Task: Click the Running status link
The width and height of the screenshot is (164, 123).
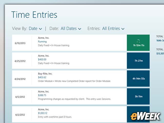Action: click(42, 42)
